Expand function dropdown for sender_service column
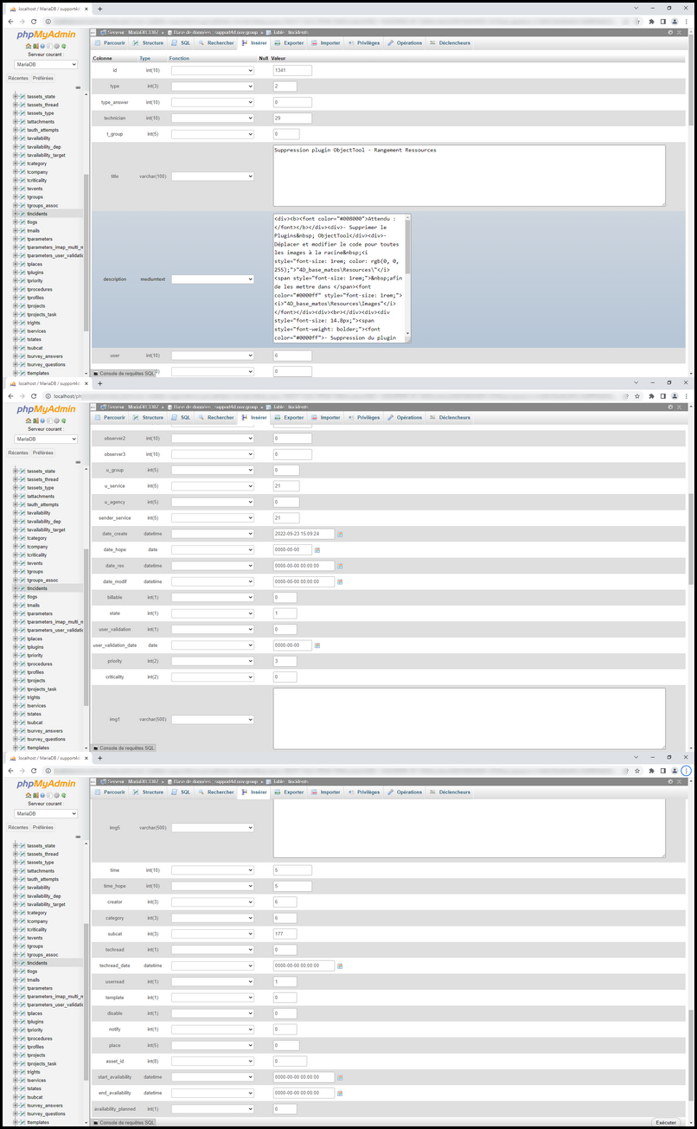697x1129 pixels. (213, 518)
